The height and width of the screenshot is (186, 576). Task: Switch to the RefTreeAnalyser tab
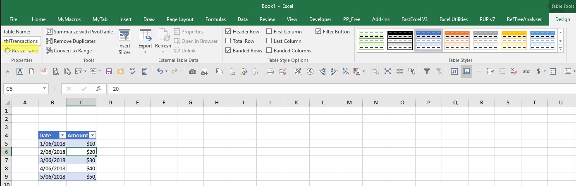point(524,19)
